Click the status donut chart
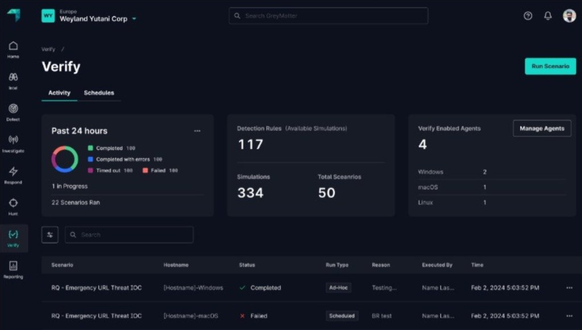 pos(65,159)
